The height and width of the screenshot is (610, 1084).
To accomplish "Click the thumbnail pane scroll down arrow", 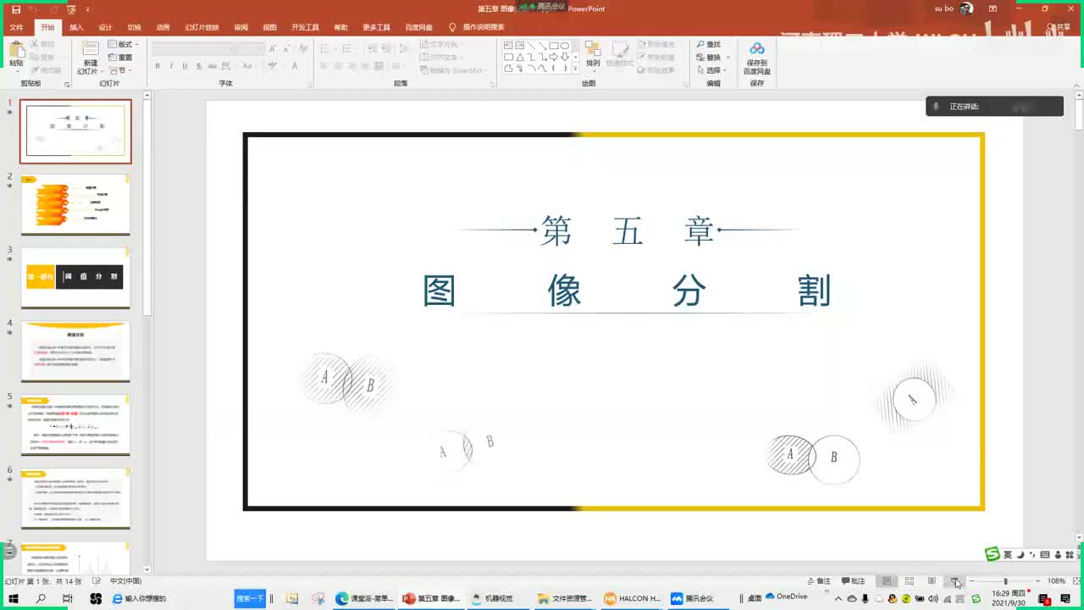I will [147, 569].
